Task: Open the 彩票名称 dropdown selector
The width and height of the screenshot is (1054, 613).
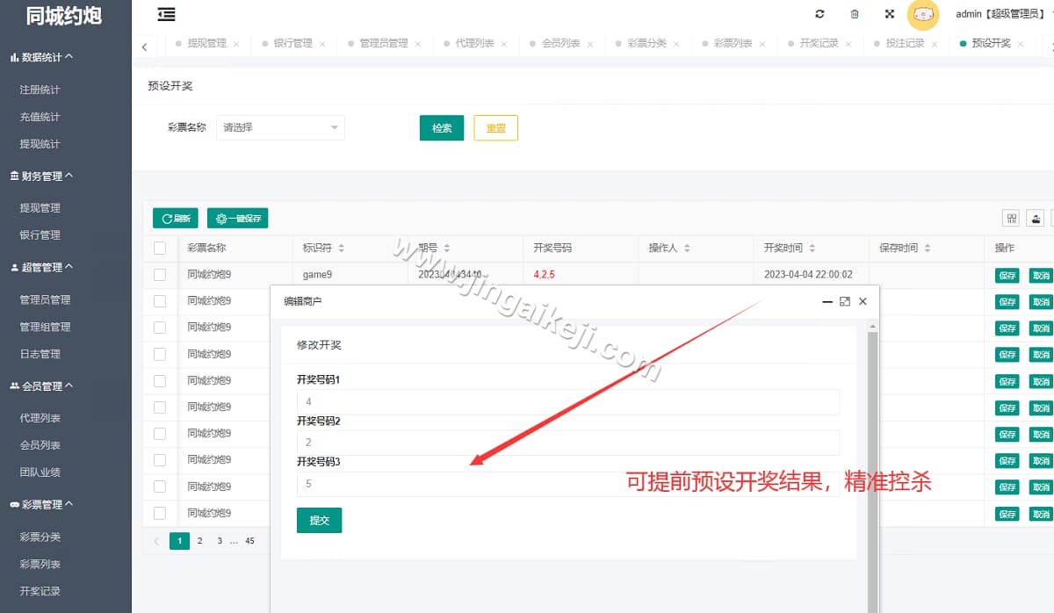Action: [x=279, y=127]
